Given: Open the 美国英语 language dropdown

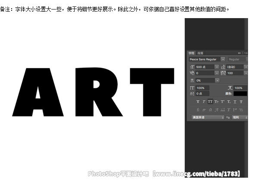Looking at the screenshot, I should 208,117.
